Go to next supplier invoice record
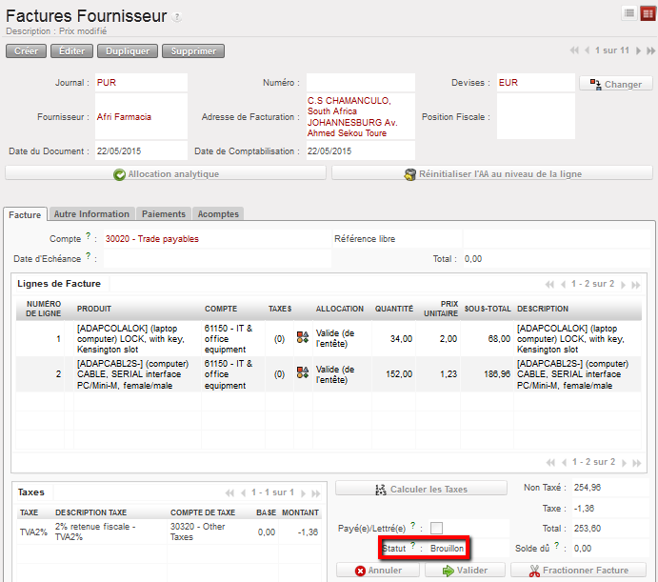The height and width of the screenshot is (582, 658). (x=637, y=50)
